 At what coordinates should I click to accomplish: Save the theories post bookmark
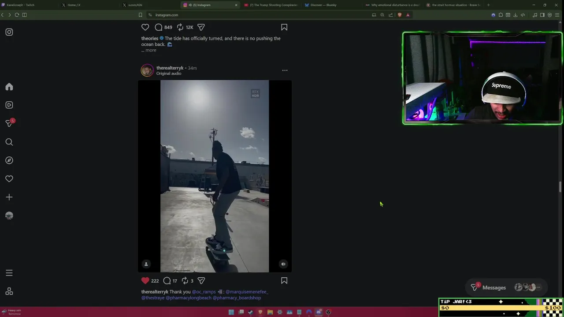284,27
